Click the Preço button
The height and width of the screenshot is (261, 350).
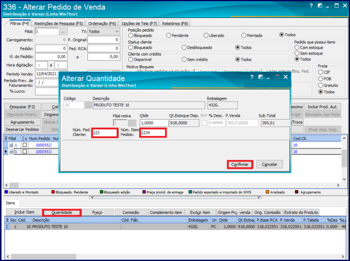97,212
